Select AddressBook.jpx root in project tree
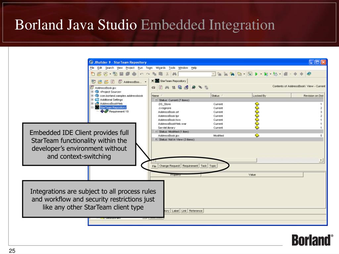This screenshot has width=339, height=254. click(x=106, y=88)
